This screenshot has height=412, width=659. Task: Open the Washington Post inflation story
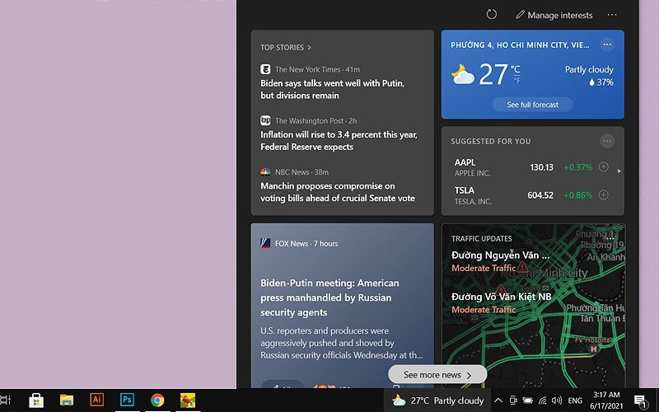[339, 140]
